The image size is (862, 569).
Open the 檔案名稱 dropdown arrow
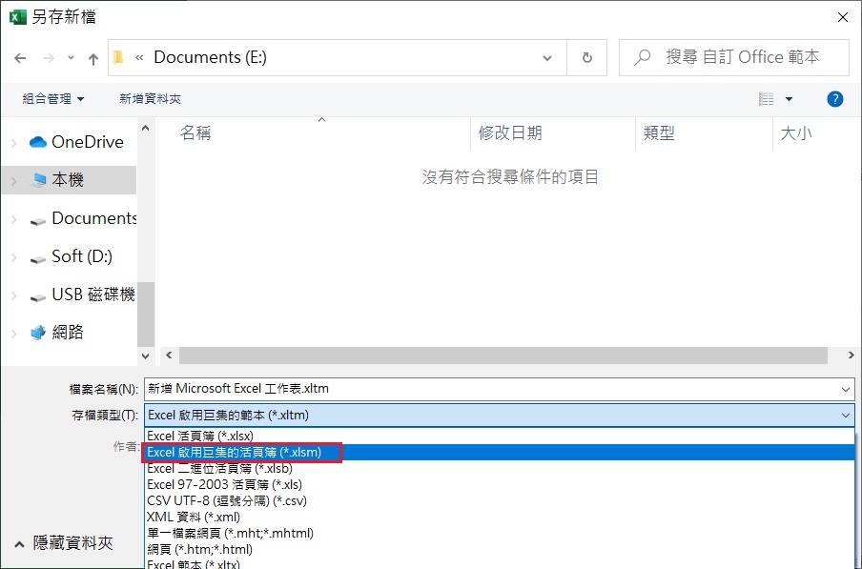(x=846, y=390)
